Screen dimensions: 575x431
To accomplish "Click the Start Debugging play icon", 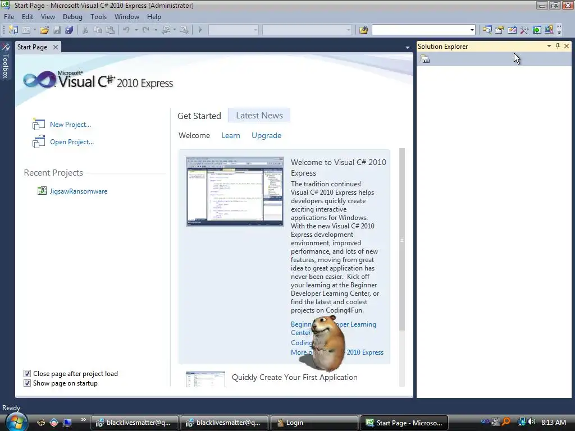I will [200, 30].
